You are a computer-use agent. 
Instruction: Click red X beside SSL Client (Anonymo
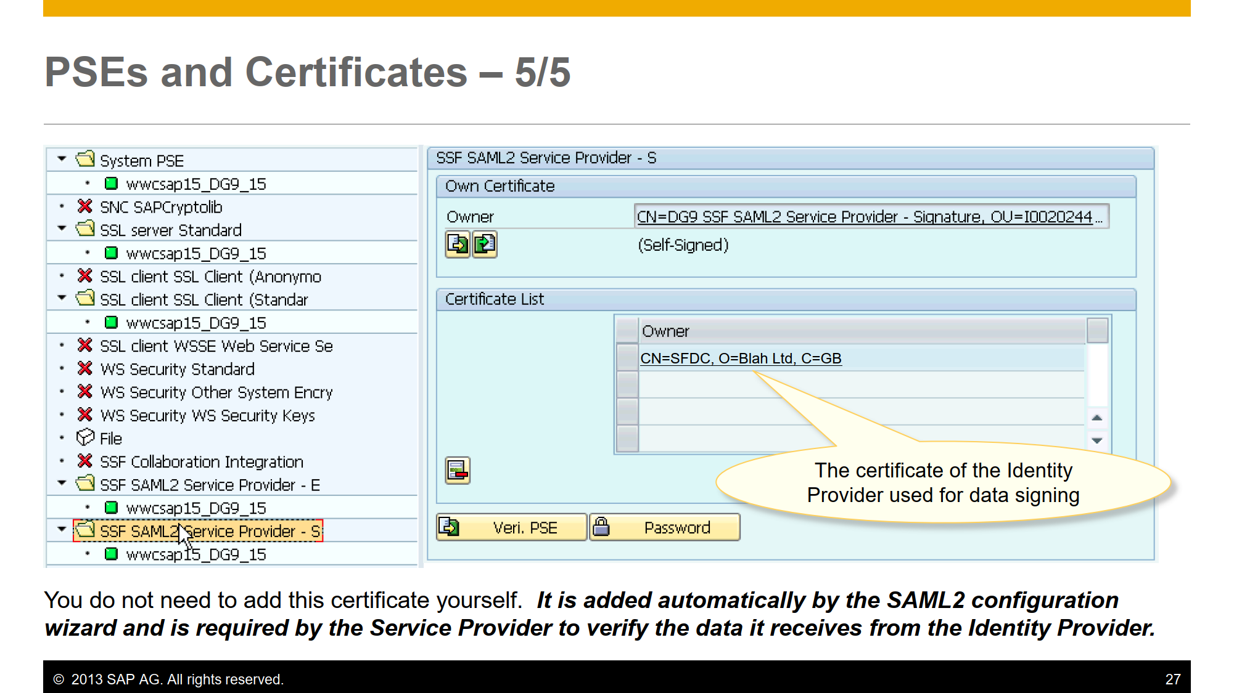pyautogui.click(x=85, y=275)
